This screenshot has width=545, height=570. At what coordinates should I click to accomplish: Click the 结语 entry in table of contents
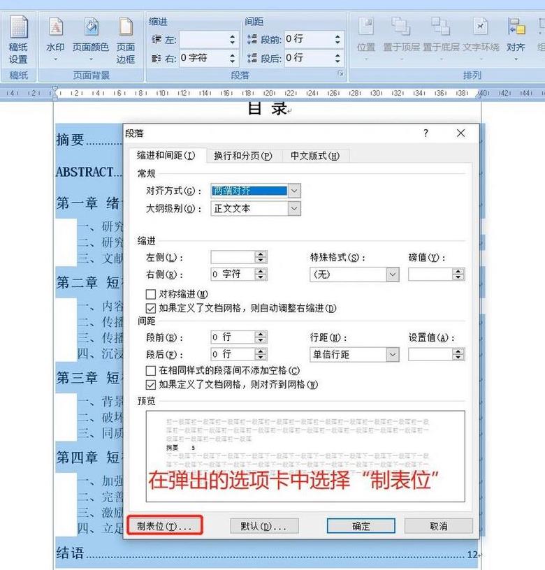tap(70, 553)
